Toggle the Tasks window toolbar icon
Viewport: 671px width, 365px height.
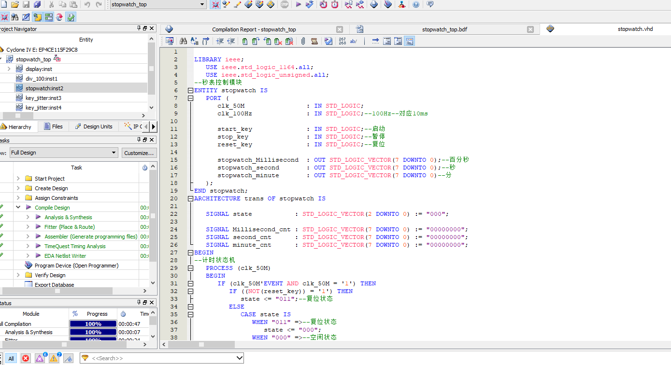click(48, 17)
